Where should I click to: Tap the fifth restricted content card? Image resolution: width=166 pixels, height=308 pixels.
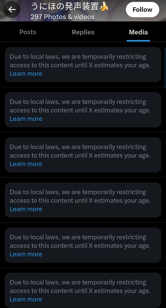pyautogui.click(x=83, y=245)
